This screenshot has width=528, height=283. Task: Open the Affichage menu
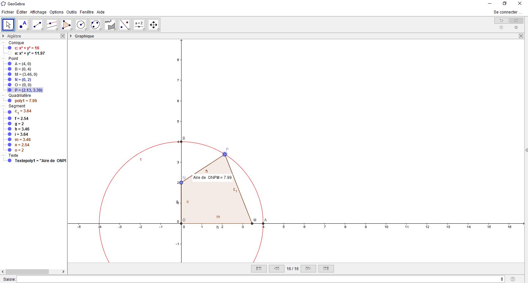(x=38, y=12)
